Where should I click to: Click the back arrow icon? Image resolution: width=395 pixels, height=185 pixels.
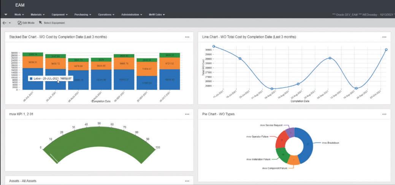coord(4,23)
